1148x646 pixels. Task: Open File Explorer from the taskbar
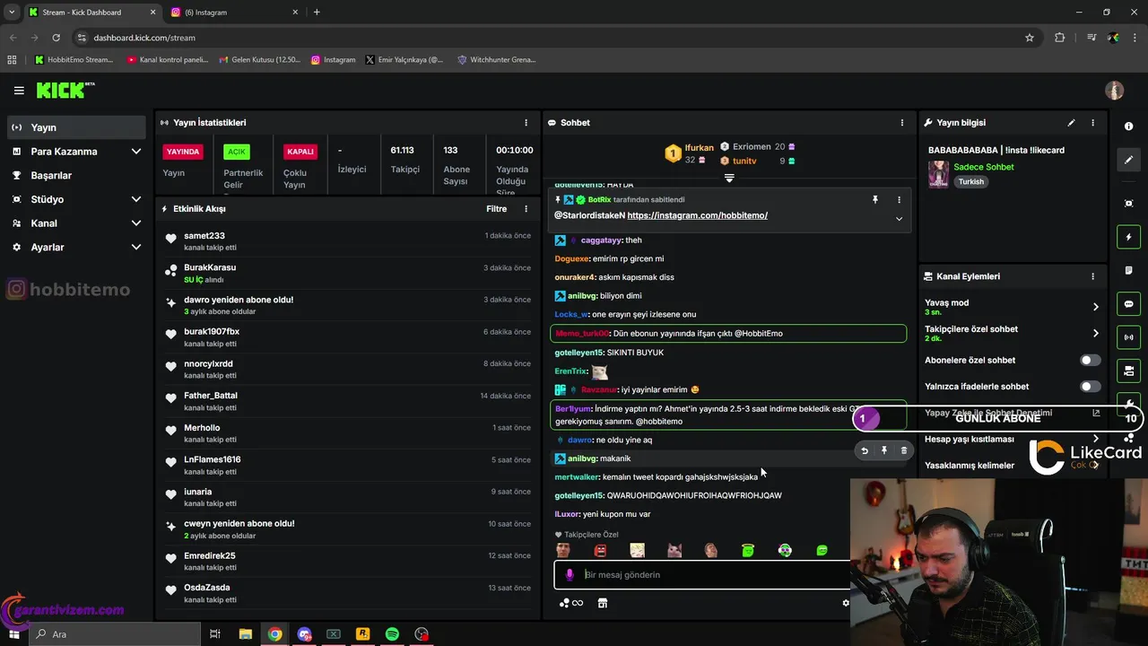(x=245, y=634)
